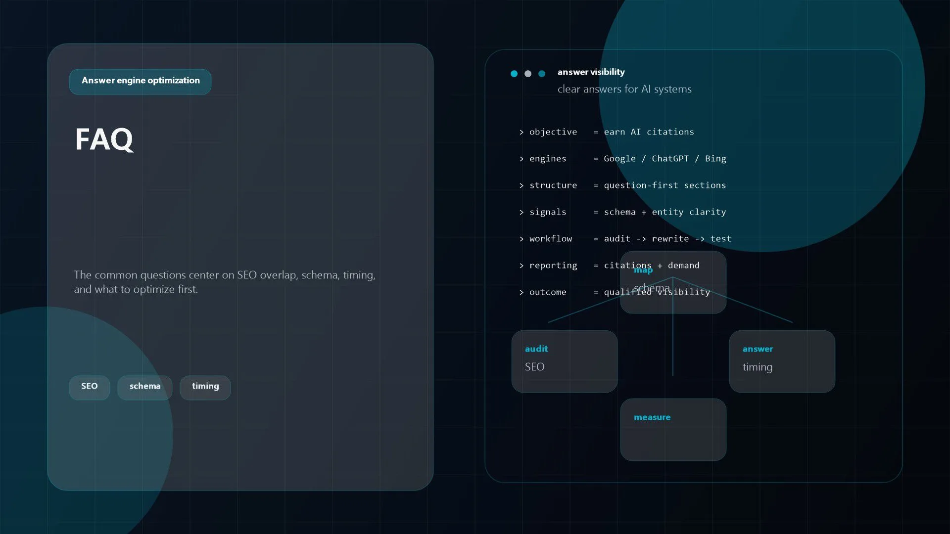Select the outcome line in terminal
This screenshot has height=534, width=950.
pos(615,292)
